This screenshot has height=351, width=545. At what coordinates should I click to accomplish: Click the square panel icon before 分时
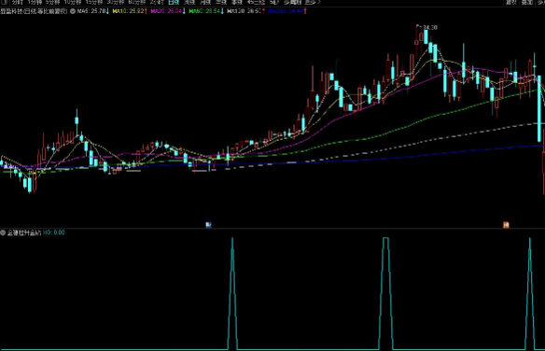4,2
